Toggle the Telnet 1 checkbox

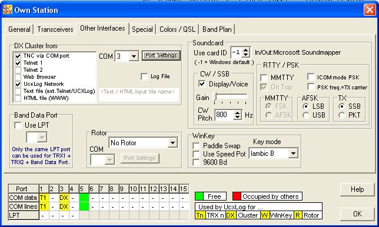pos(18,63)
